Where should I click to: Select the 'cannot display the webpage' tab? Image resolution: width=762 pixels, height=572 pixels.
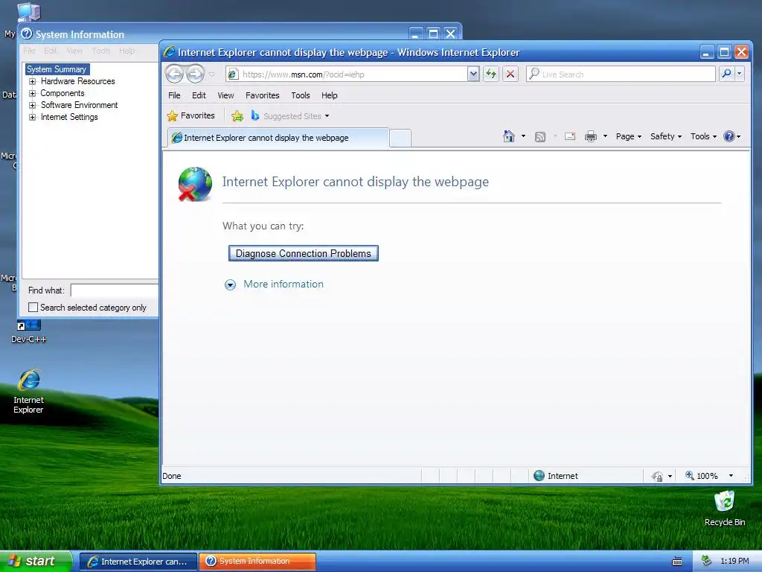[x=278, y=138]
